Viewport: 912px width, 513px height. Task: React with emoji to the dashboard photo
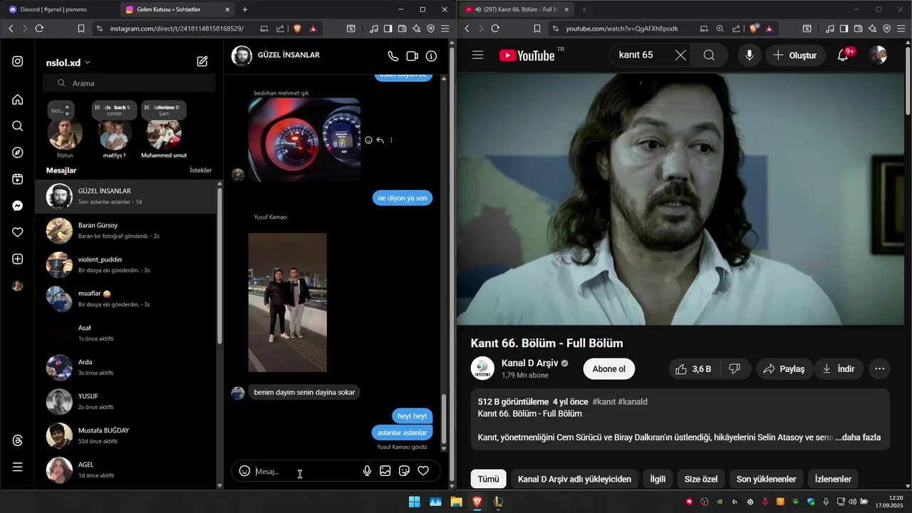(x=368, y=140)
